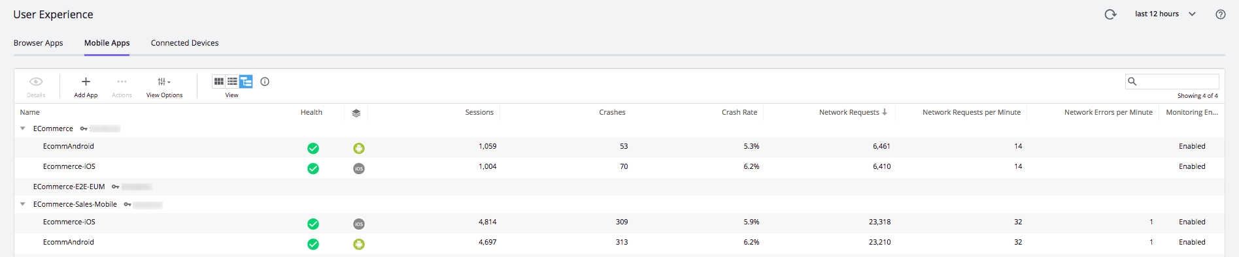Screen dimensions: 1239x257
Task: Switch to list view
Action: pyautogui.click(x=232, y=82)
